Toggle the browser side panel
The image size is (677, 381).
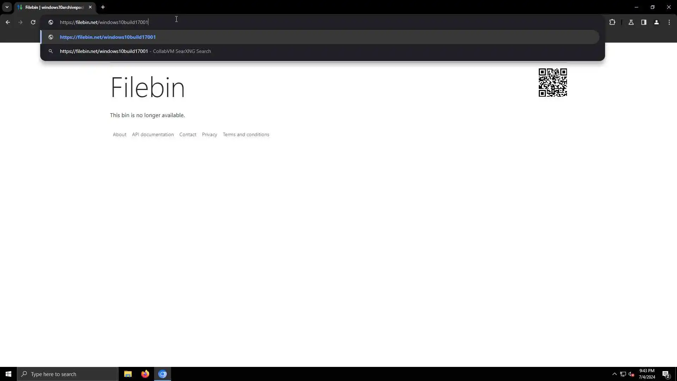point(644,22)
